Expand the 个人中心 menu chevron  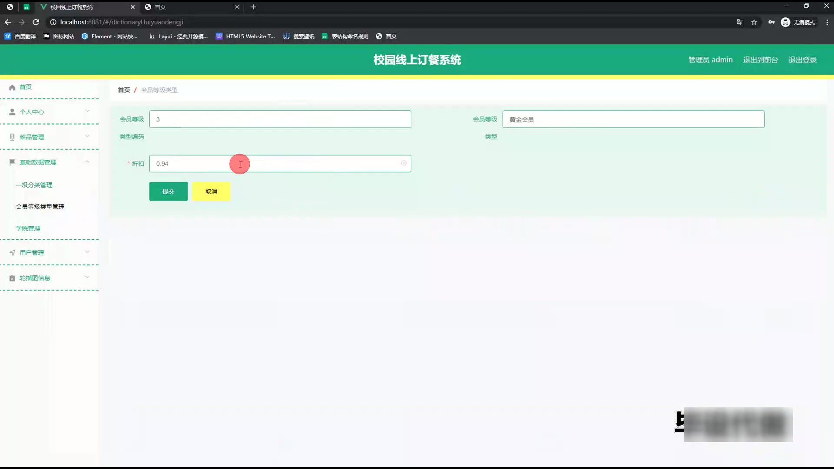87,111
